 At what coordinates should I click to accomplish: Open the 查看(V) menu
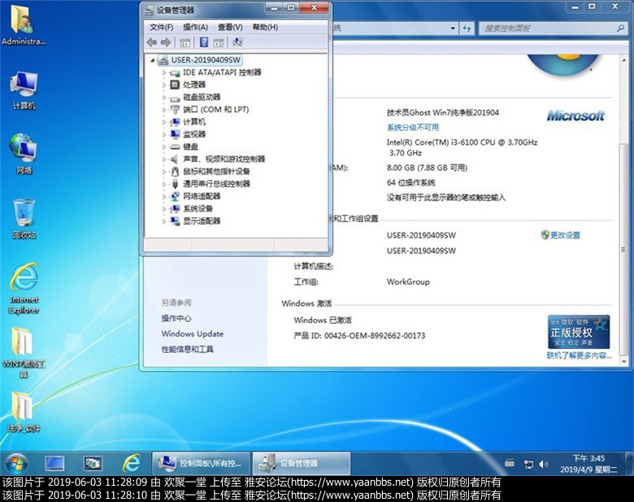click(230, 27)
